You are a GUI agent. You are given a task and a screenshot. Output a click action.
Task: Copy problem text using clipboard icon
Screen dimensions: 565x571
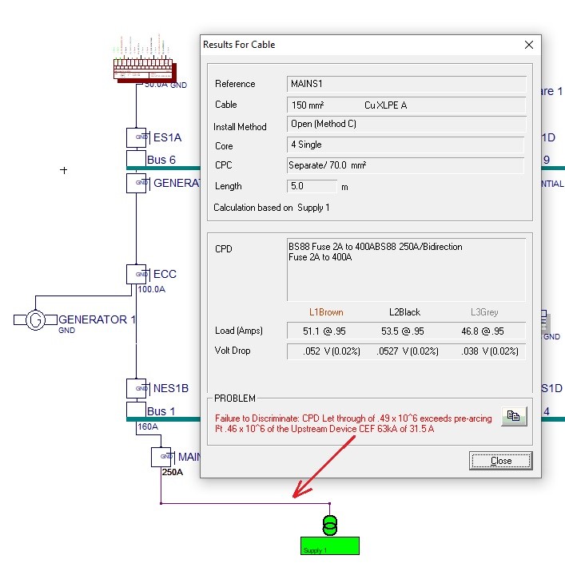(514, 416)
